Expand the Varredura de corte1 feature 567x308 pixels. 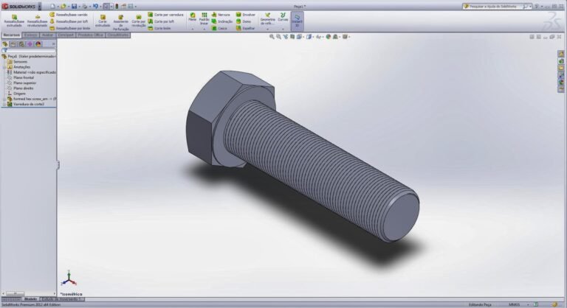click(x=4, y=105)
